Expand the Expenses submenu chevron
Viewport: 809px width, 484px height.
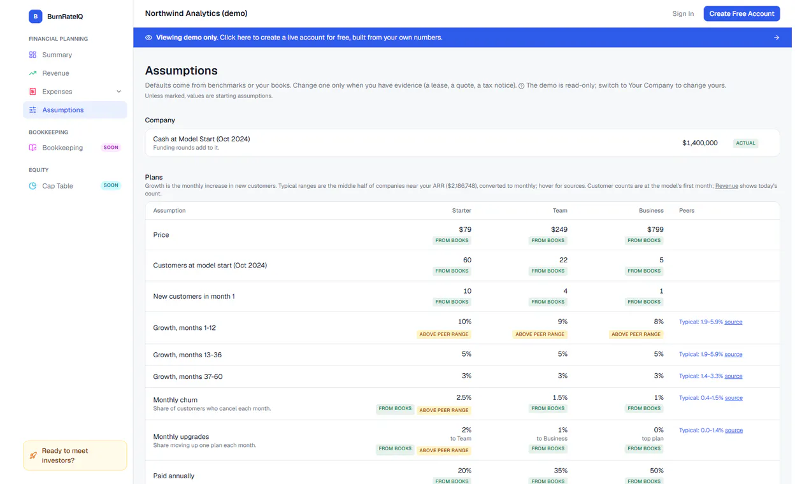[118, 92]
